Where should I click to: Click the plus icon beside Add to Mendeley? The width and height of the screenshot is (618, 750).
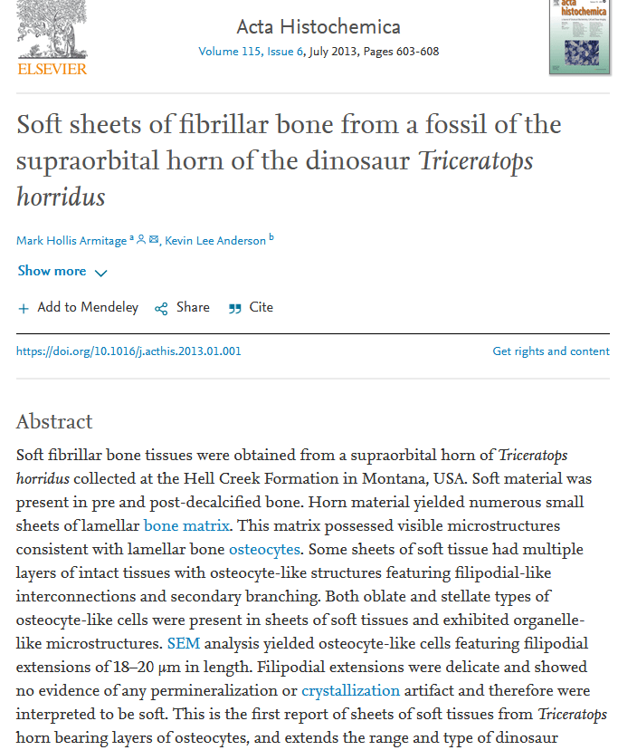[24, 308]
